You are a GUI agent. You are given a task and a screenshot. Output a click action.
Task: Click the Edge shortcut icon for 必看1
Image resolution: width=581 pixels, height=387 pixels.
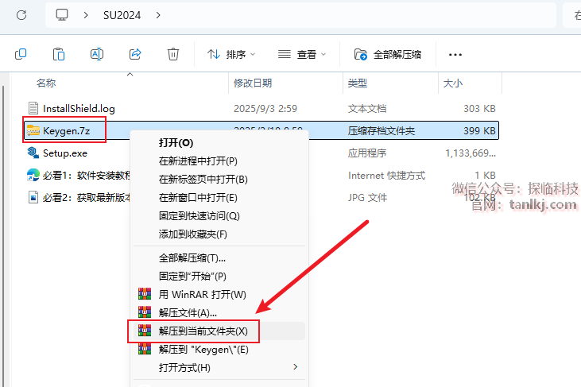33,175
